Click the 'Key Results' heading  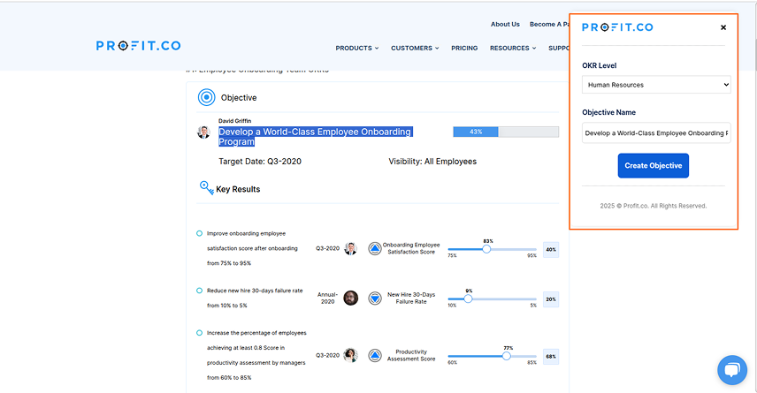pyautogui.click(x=238, y=190)
